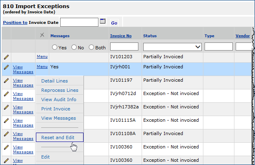The height and width of the screenshot is (165, 255).
Task: Open the calendar date picker icon
Action: pos(102,21)
